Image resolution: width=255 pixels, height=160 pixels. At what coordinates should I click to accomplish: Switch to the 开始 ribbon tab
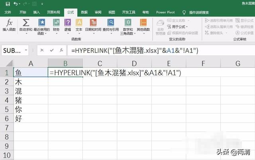pos(23,12)
